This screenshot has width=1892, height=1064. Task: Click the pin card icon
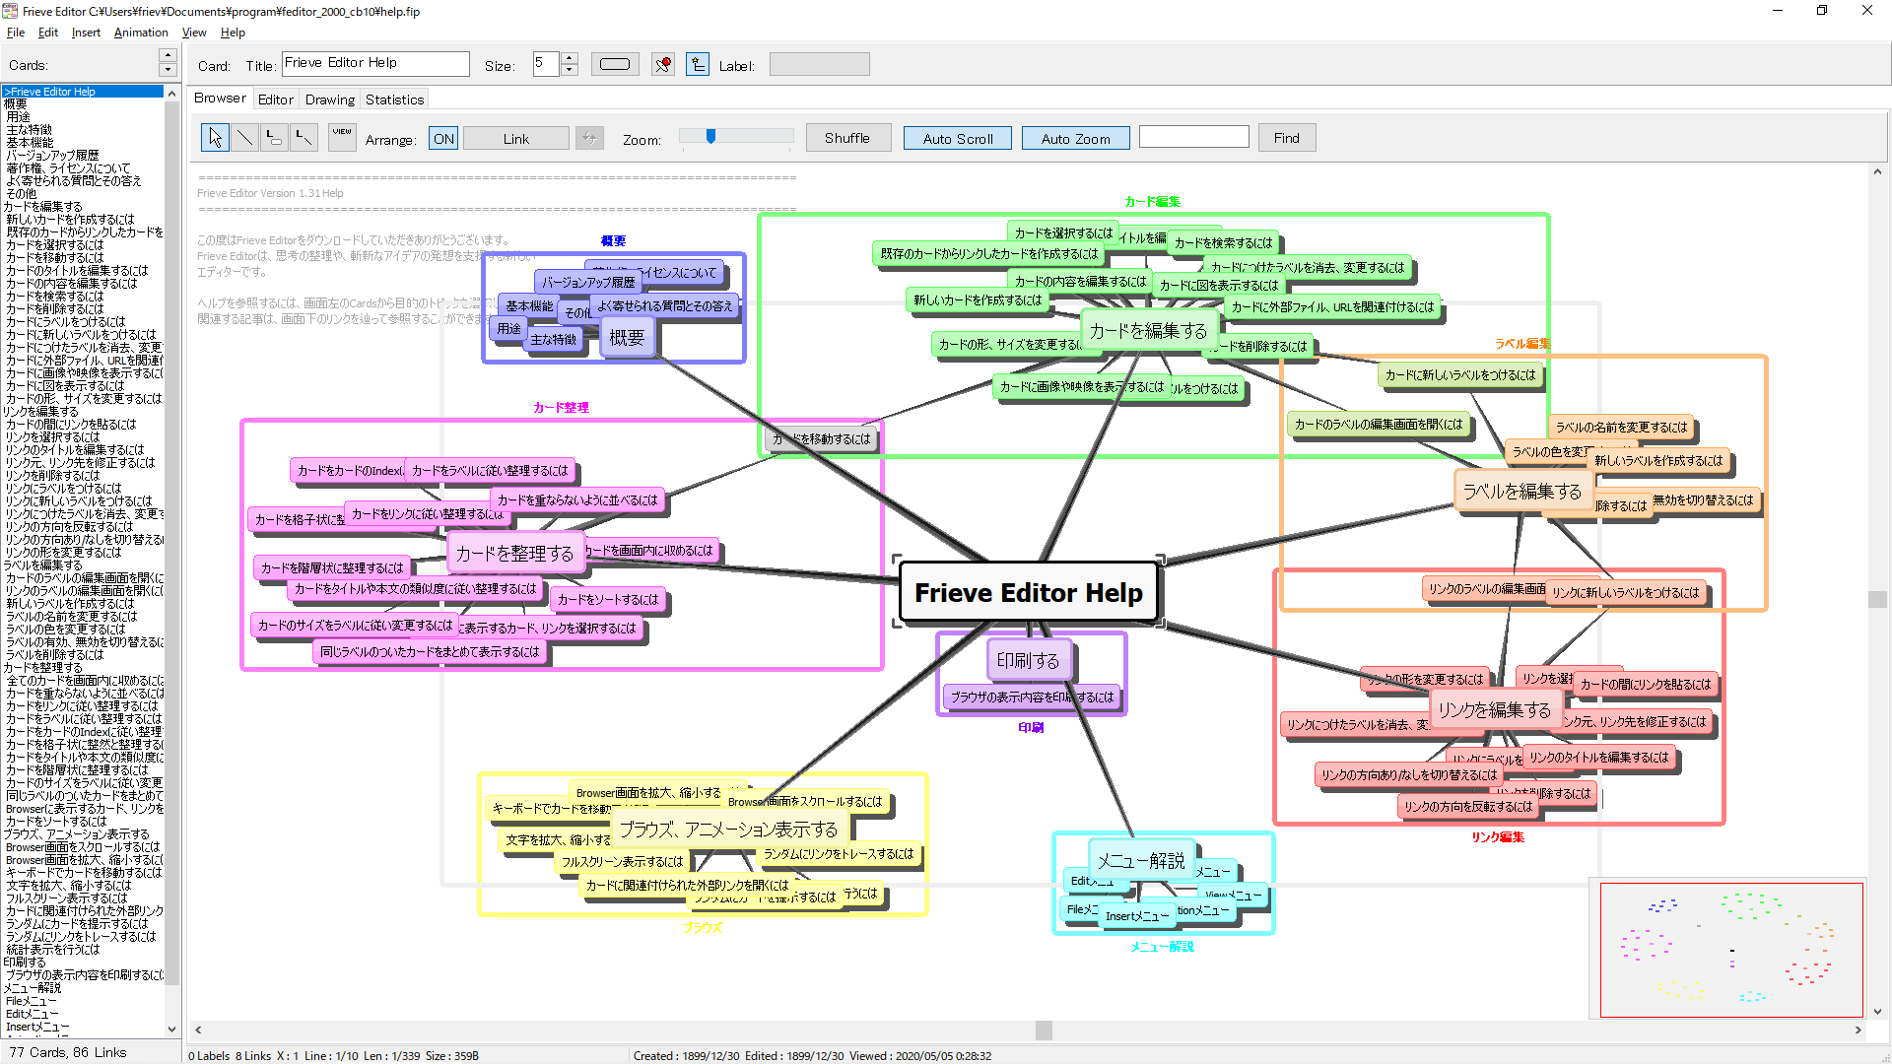pyautogui.click(x=662, y=63)
